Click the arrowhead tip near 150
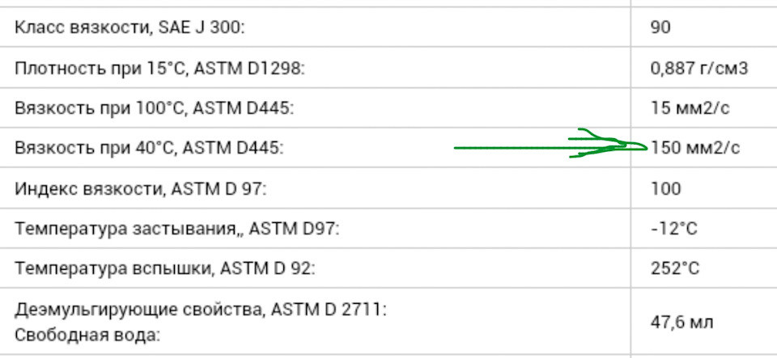The width and height of the screenshot is (777, 358). coord(645,147)
